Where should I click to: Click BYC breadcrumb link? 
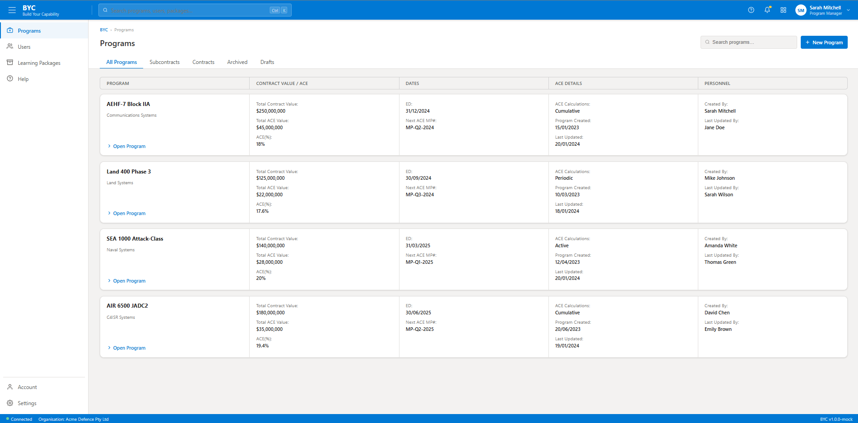click(x=104, y=30)
